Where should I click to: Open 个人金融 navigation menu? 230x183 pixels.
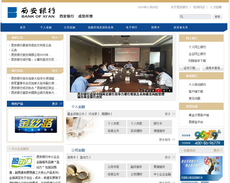click(x=46, y=27)
